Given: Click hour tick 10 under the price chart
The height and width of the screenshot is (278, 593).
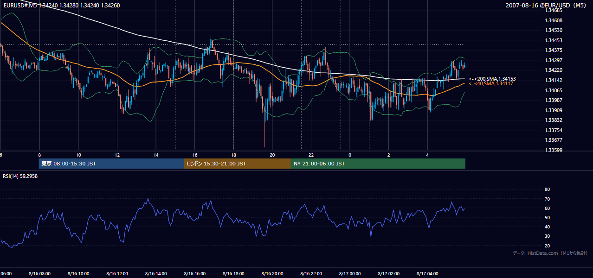Looking at the screenshot, I should coord(78,155).
